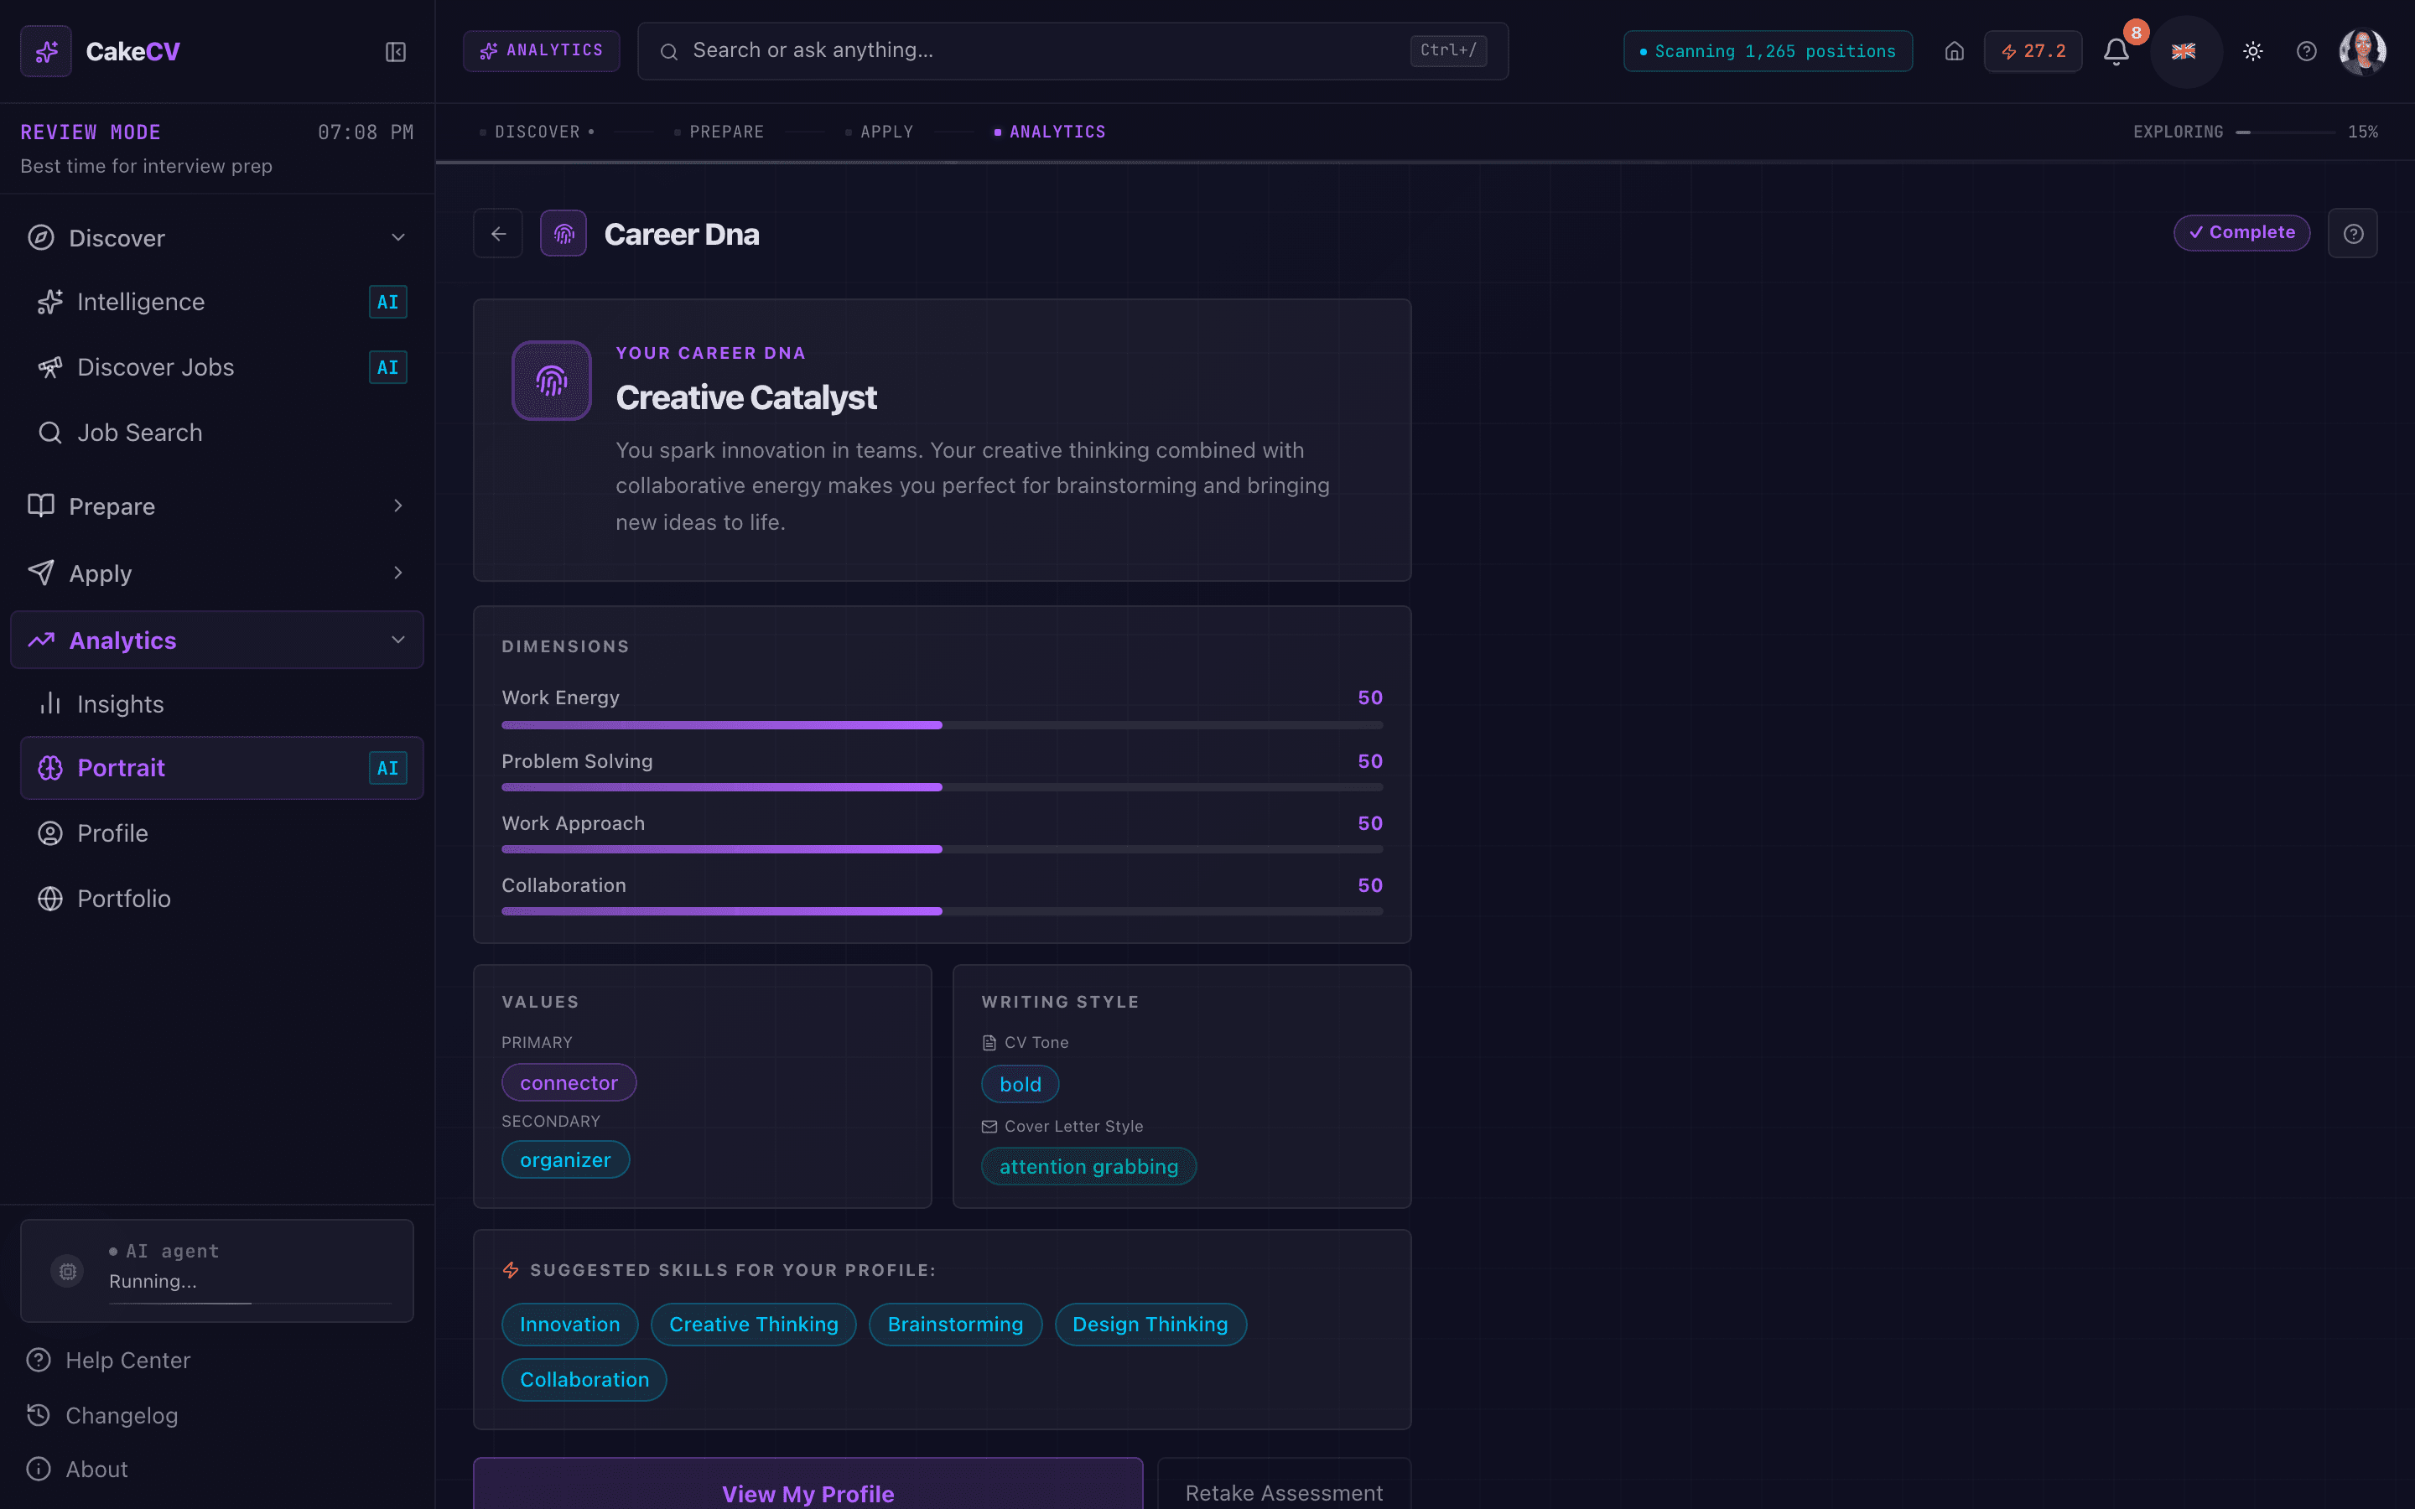Open help question icon in top bar
Screen dimensions: 2415x1509
[2306, 51]
